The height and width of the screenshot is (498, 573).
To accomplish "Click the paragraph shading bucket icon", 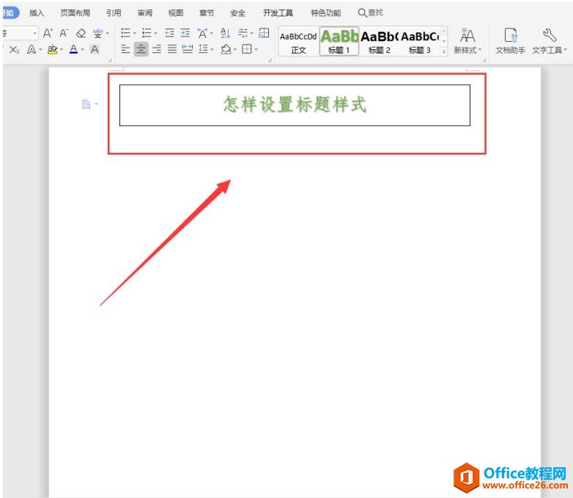I will (226, 49).
